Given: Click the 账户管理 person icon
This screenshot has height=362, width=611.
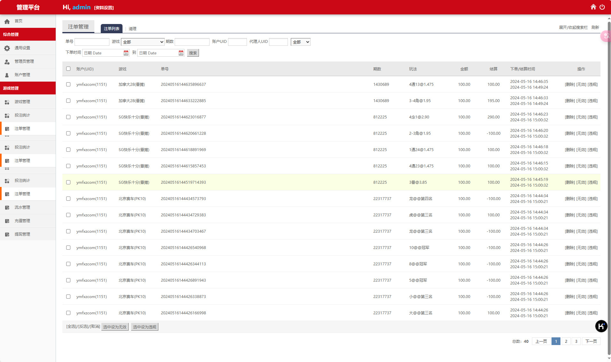Looking at the screenshot, I should [7, 75].
